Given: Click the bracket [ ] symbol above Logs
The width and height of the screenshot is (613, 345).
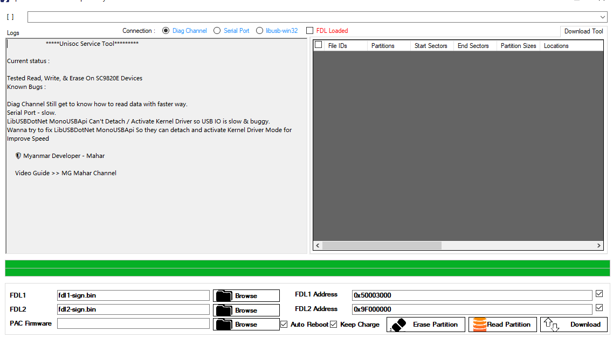Looking at the screenshot, I should tap(10, 17).
